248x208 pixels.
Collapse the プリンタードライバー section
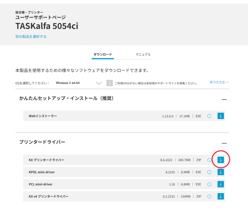[x=224, y=143]
